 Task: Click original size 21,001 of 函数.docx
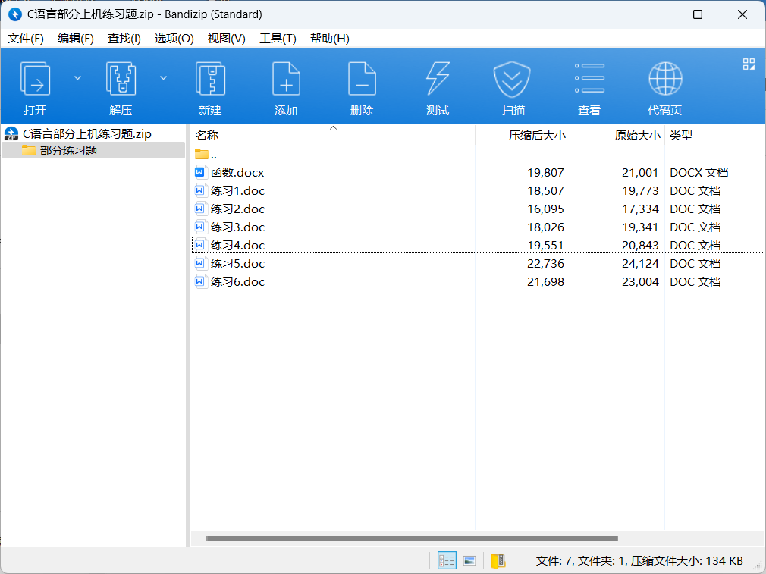(640, 172)
